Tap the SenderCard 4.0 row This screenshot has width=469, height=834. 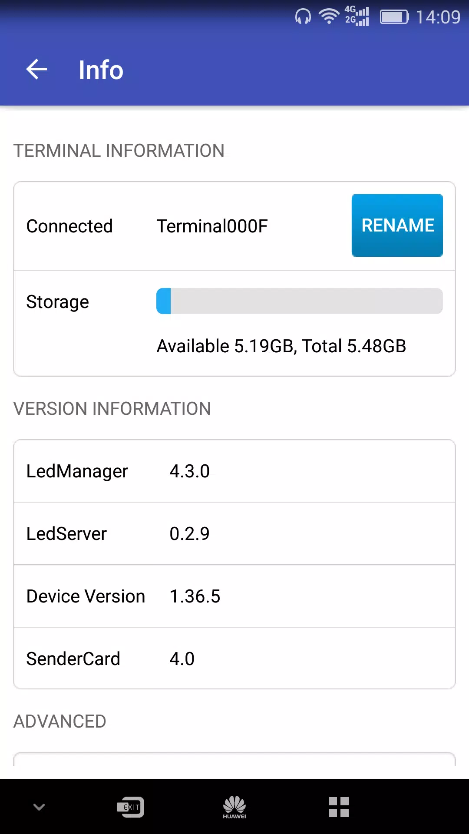[234, 659]
